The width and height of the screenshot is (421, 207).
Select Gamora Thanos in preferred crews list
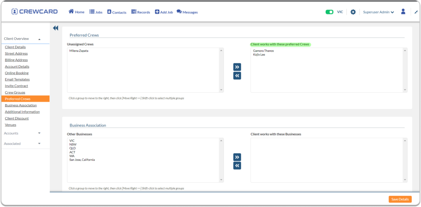pyautogui.click(x=263, y=51)
